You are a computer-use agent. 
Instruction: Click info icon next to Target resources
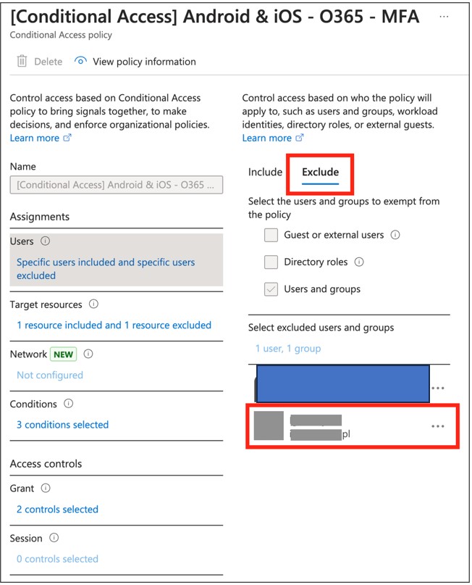pos(93,304)
